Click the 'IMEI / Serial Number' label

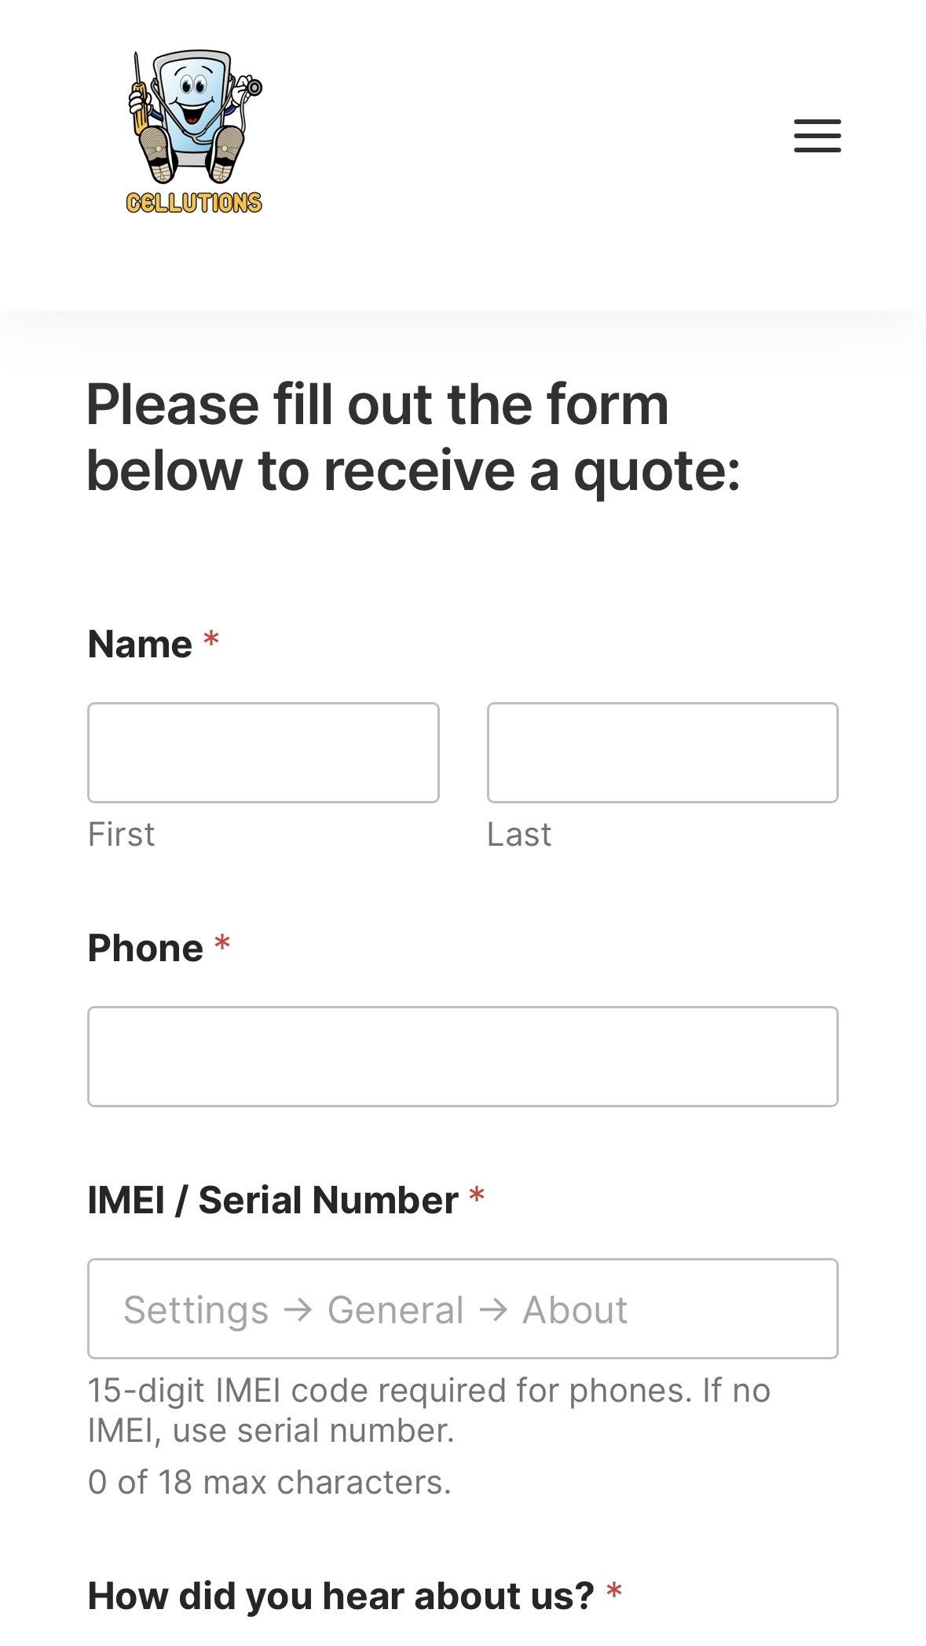point(273,1200)
